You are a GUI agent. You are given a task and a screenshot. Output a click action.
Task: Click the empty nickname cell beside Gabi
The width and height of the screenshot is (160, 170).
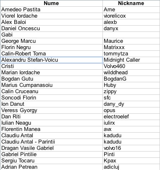click(131, 35)
